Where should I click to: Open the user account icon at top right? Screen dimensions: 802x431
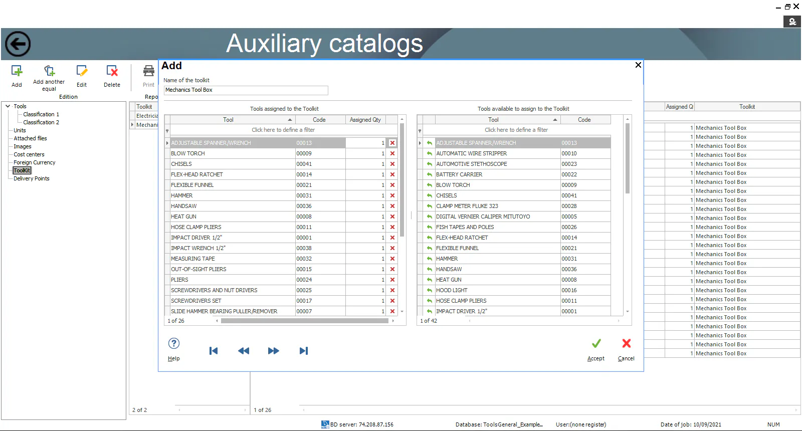point(792,22)
